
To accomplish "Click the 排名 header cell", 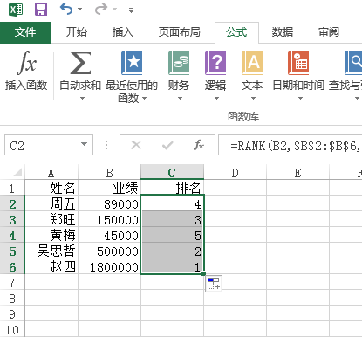I will (x=172, y=188).
